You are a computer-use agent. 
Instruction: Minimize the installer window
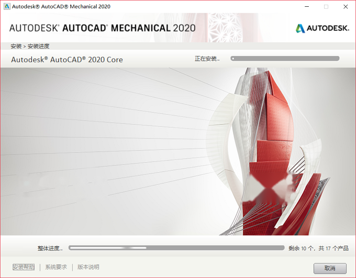pos(307,7)
